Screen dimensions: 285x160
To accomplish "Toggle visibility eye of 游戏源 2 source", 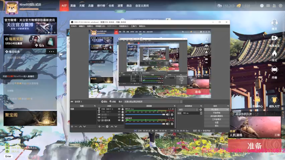I will point(119,114).
